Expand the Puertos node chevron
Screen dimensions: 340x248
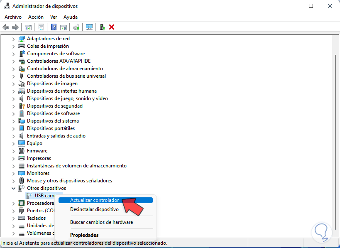pyautogui.click(x=13, y=211)
